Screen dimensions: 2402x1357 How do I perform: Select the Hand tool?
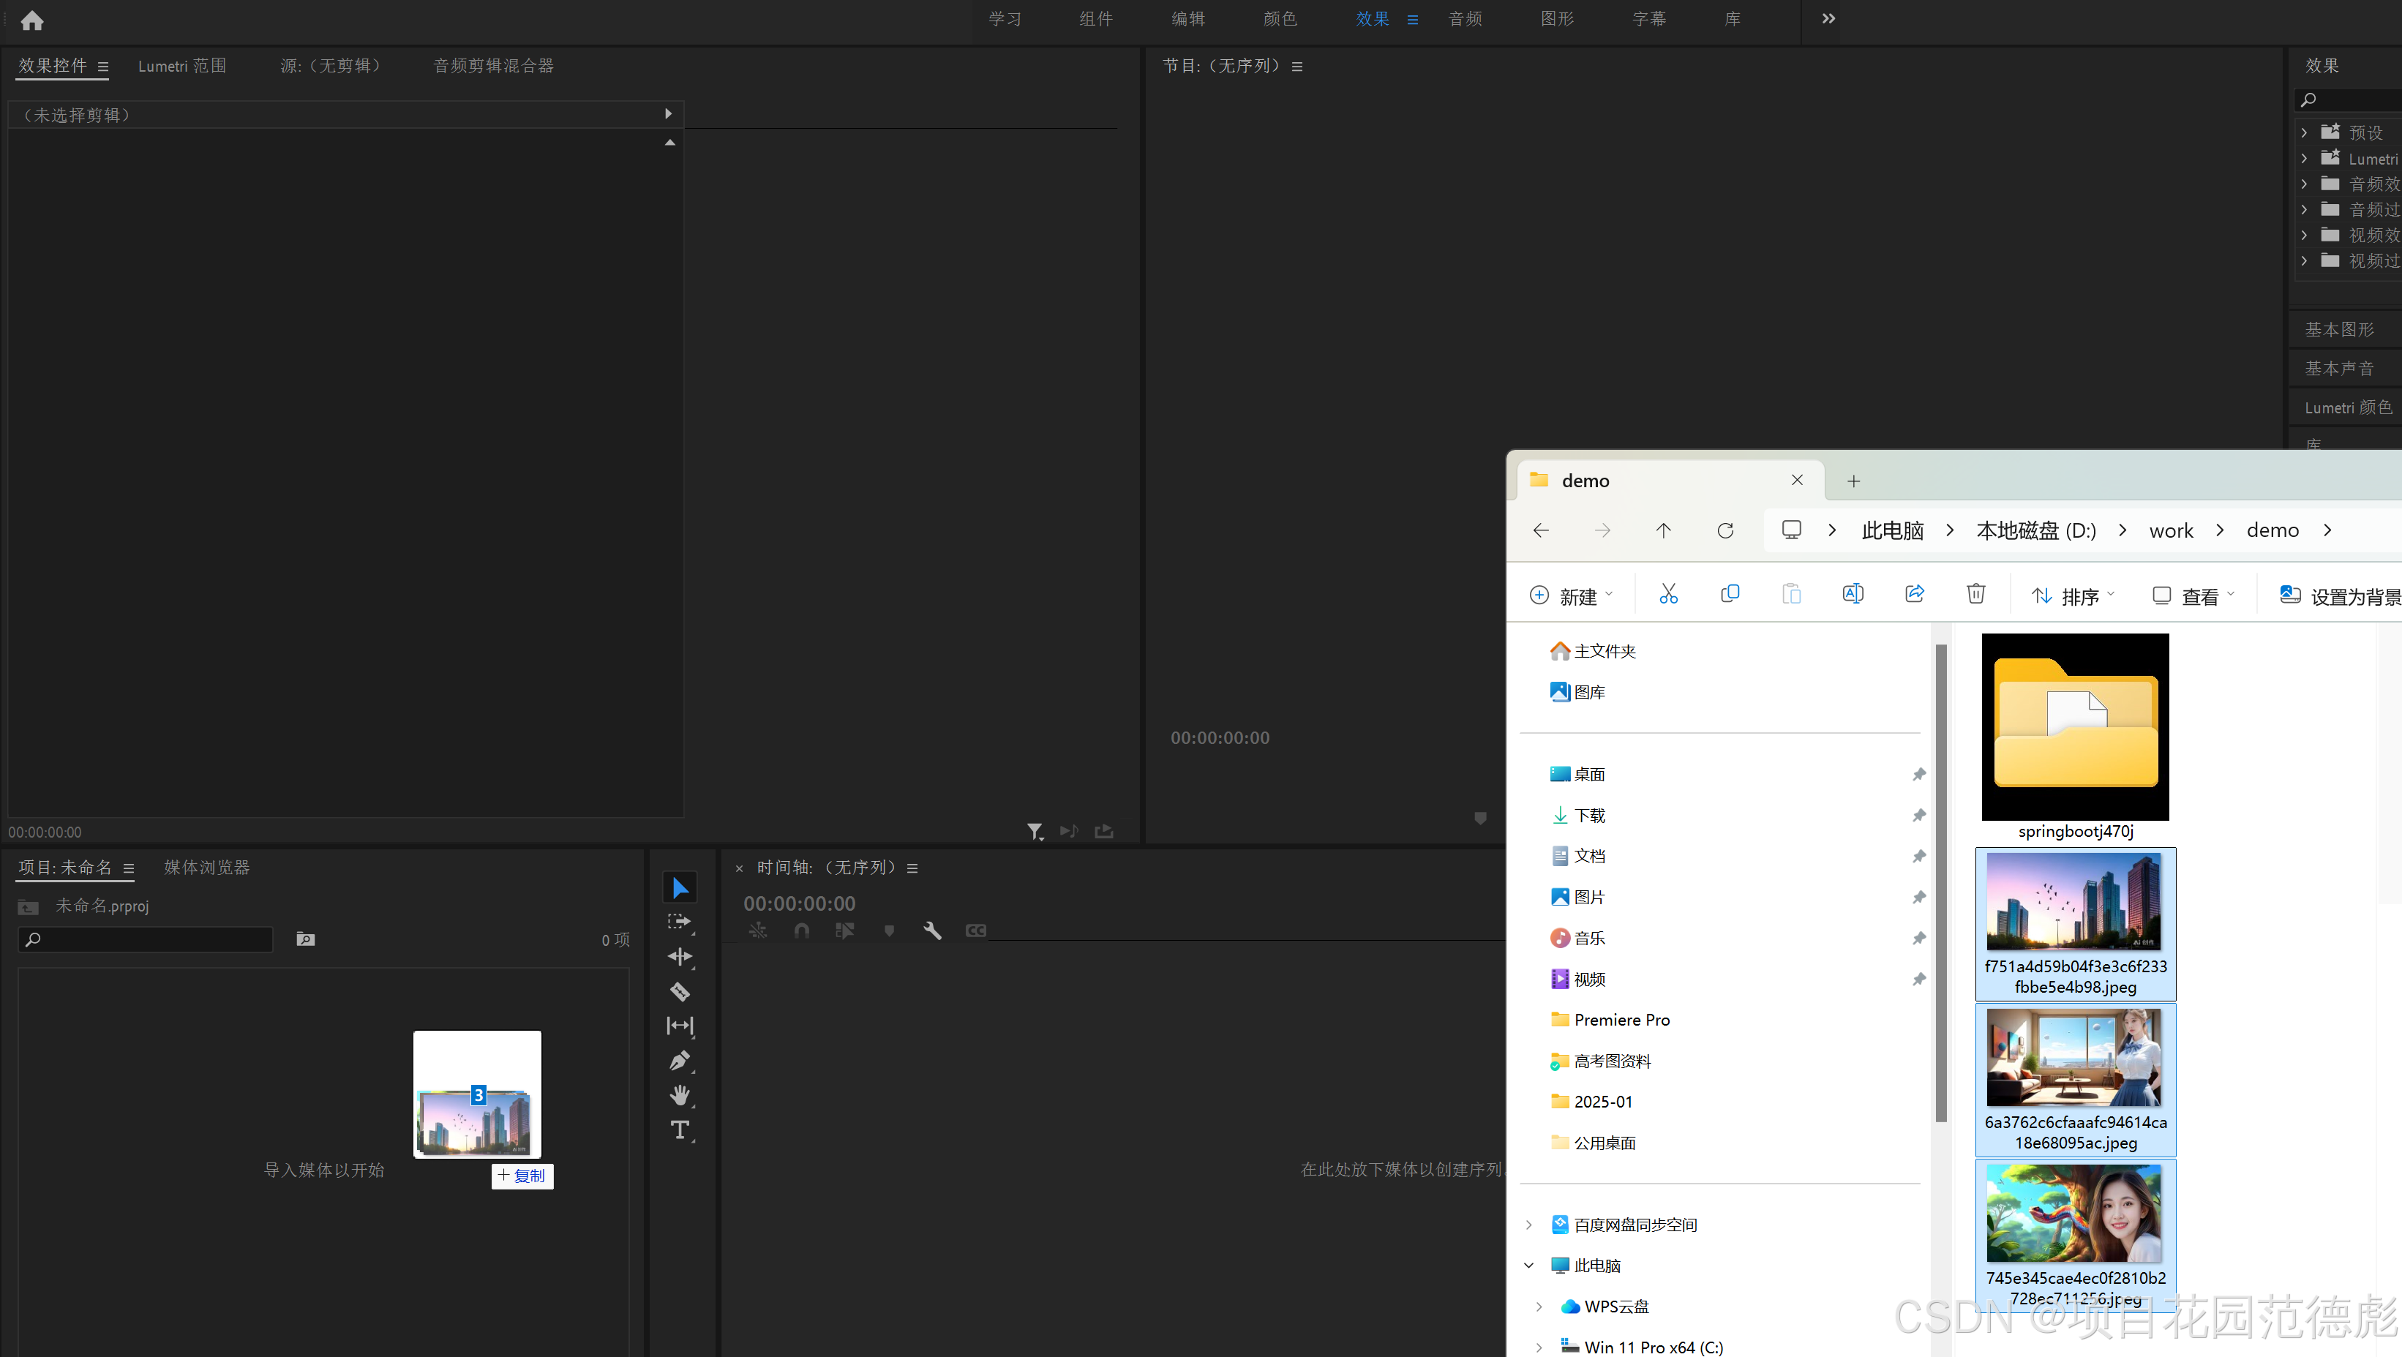click(680, 1095)
